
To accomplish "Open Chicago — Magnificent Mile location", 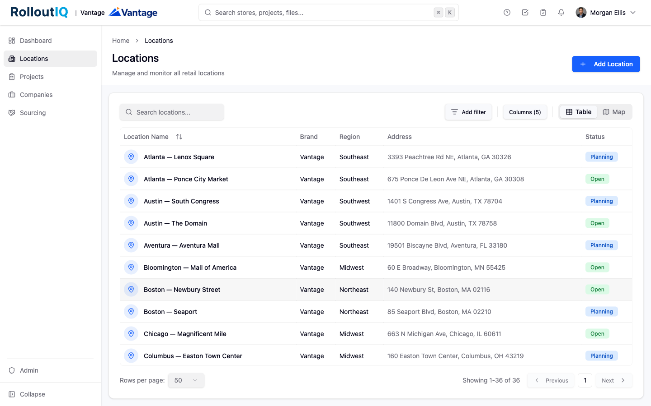I will 185,334.
